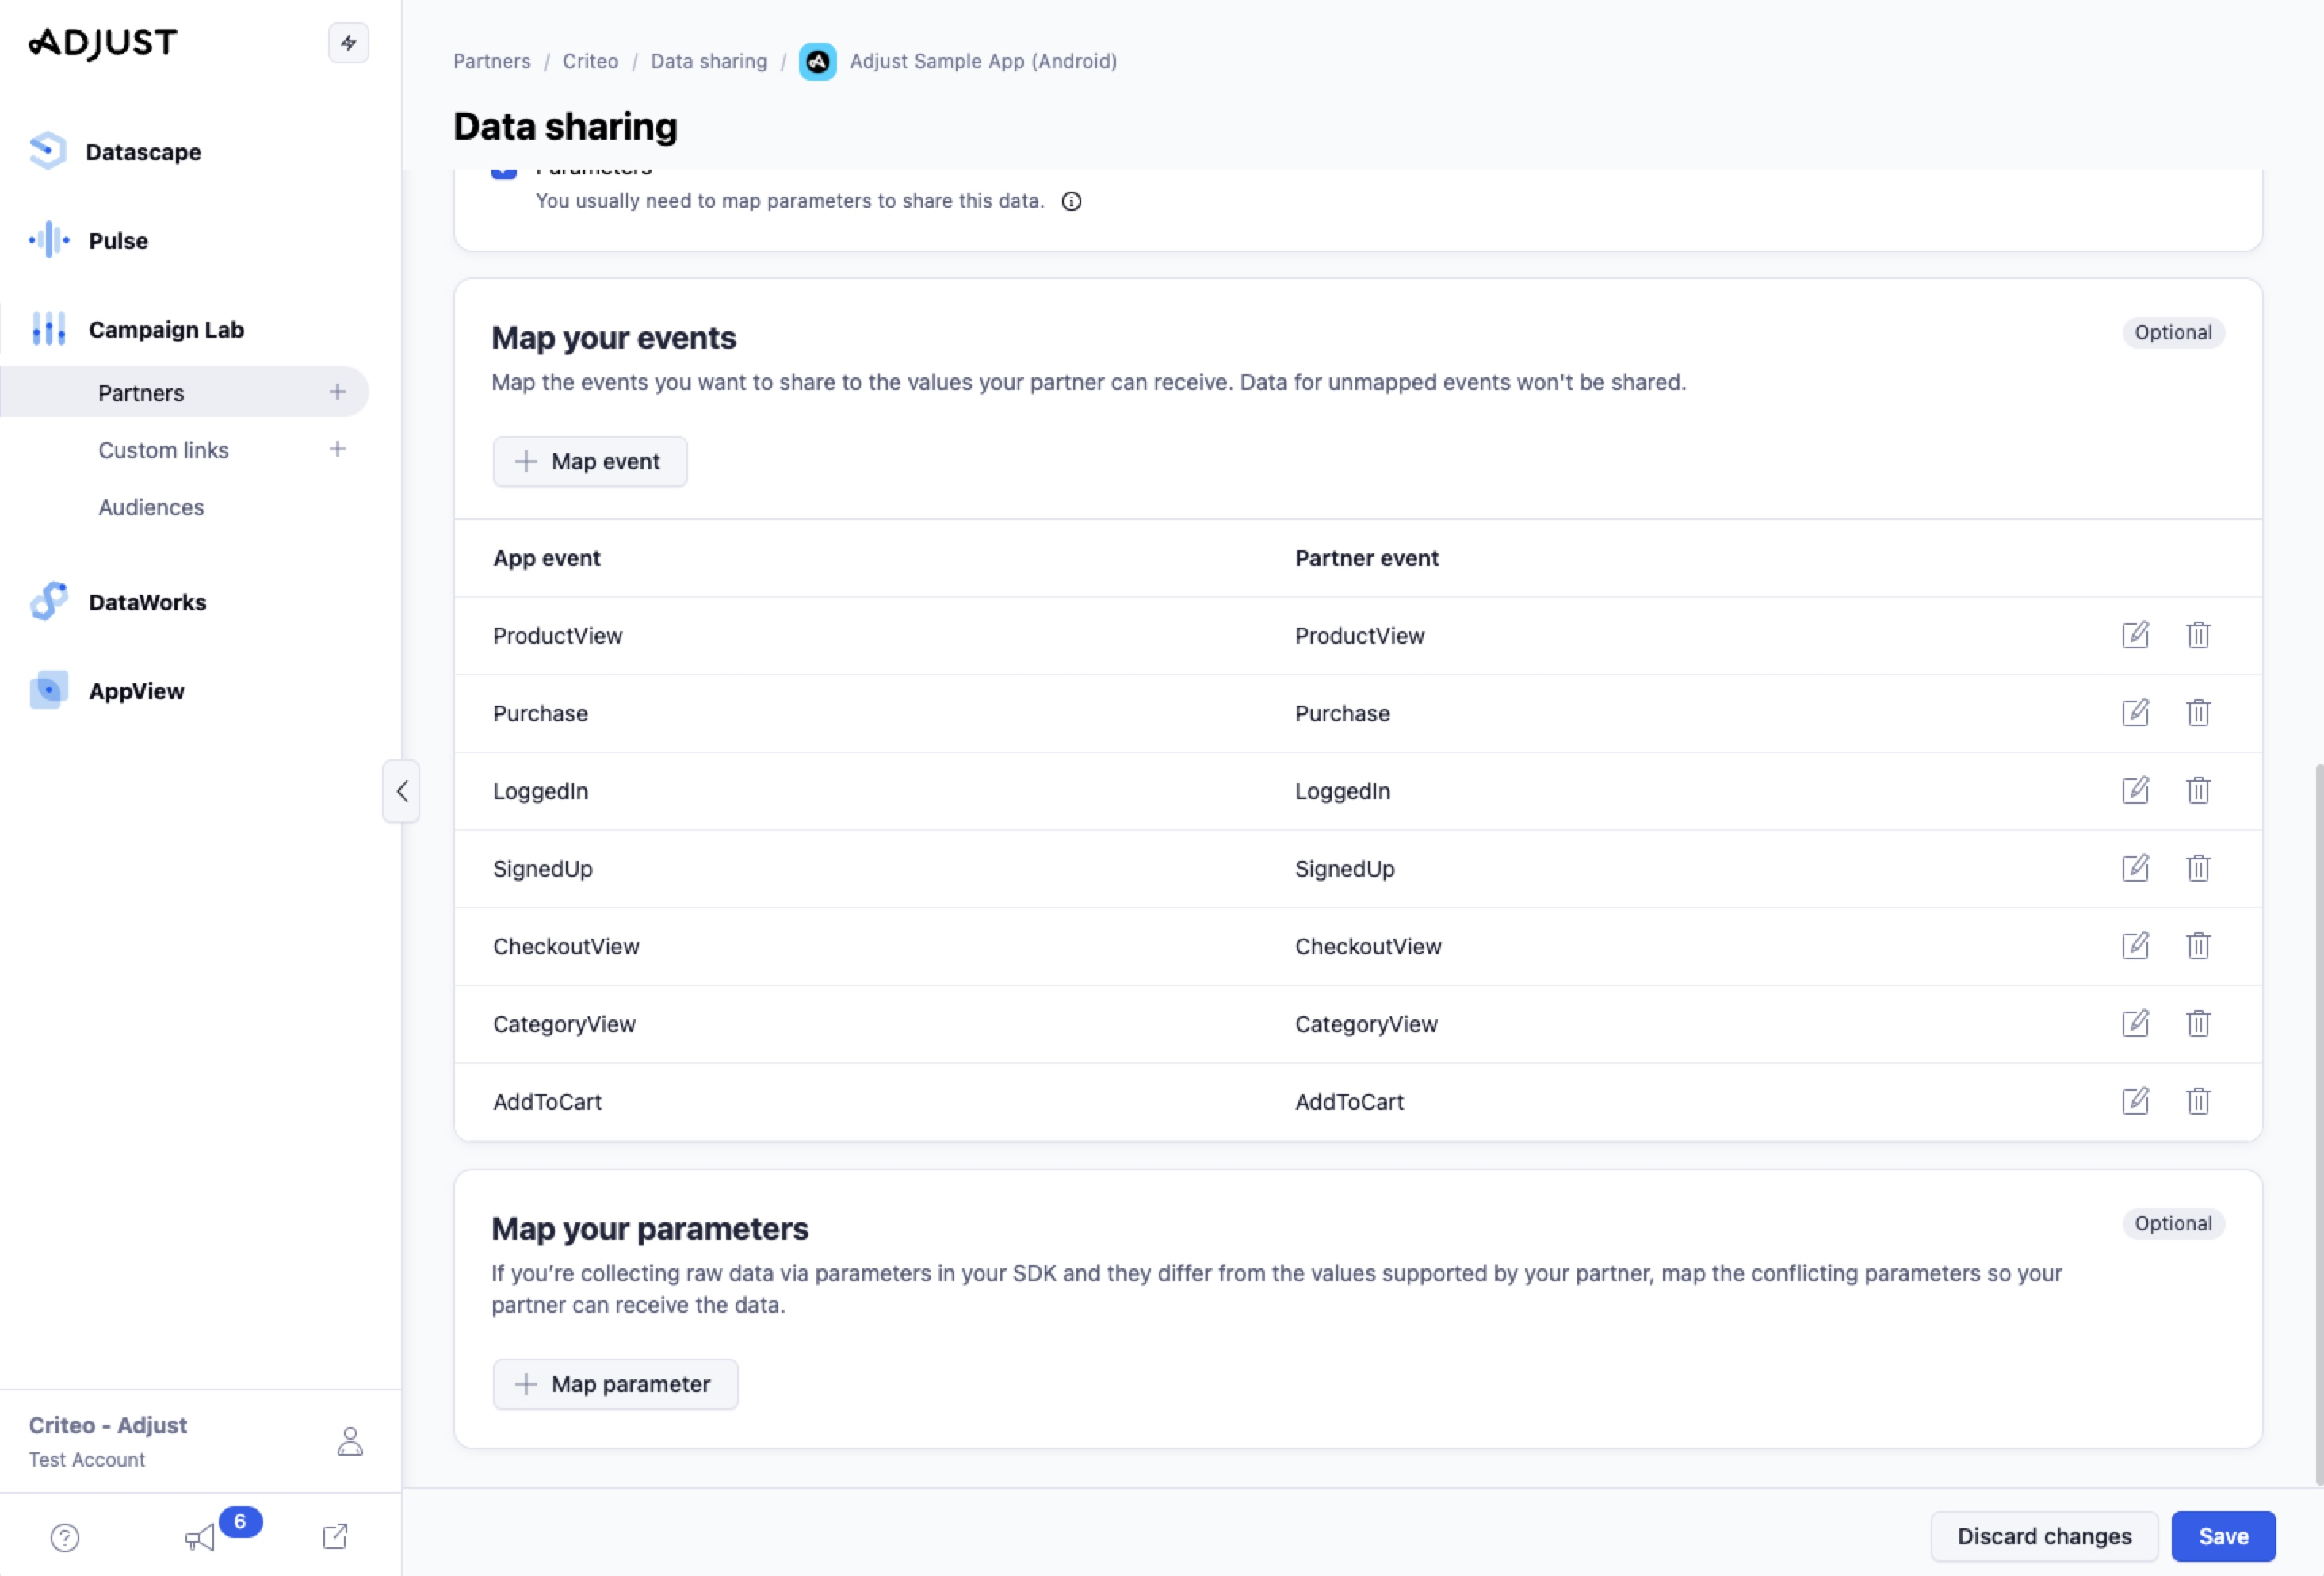The height and width of the screenshot is (1576, 2324).
Task: Delete the AddToCart event mapping
Action: [2198, 1101]
